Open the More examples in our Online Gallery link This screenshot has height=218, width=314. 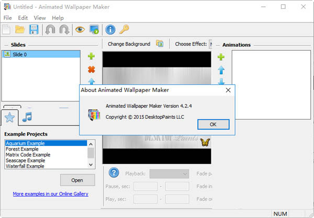click(x=50, y=194)
